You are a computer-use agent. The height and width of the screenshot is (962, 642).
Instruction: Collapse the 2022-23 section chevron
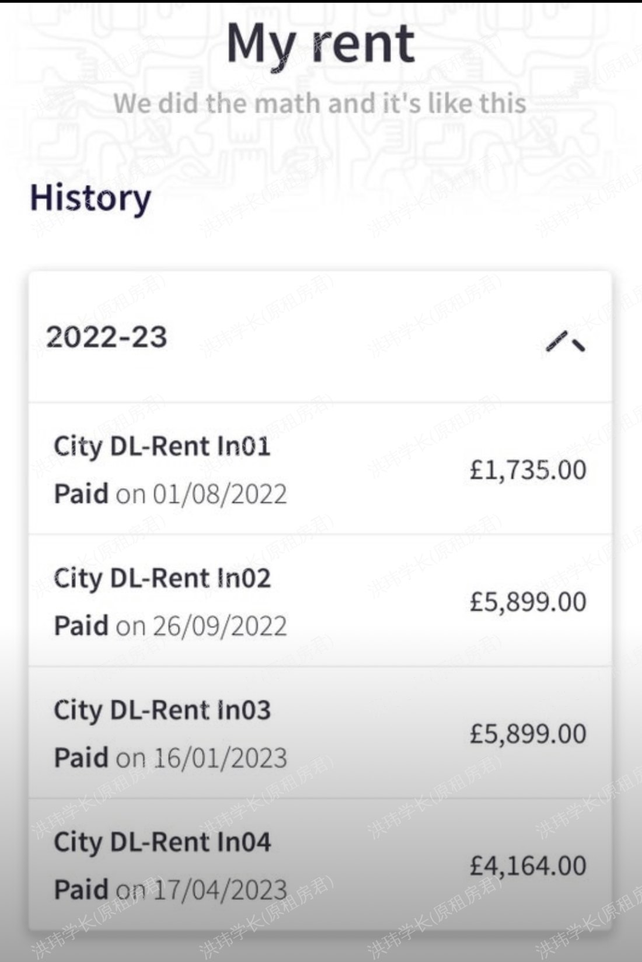tap(565, 342)
